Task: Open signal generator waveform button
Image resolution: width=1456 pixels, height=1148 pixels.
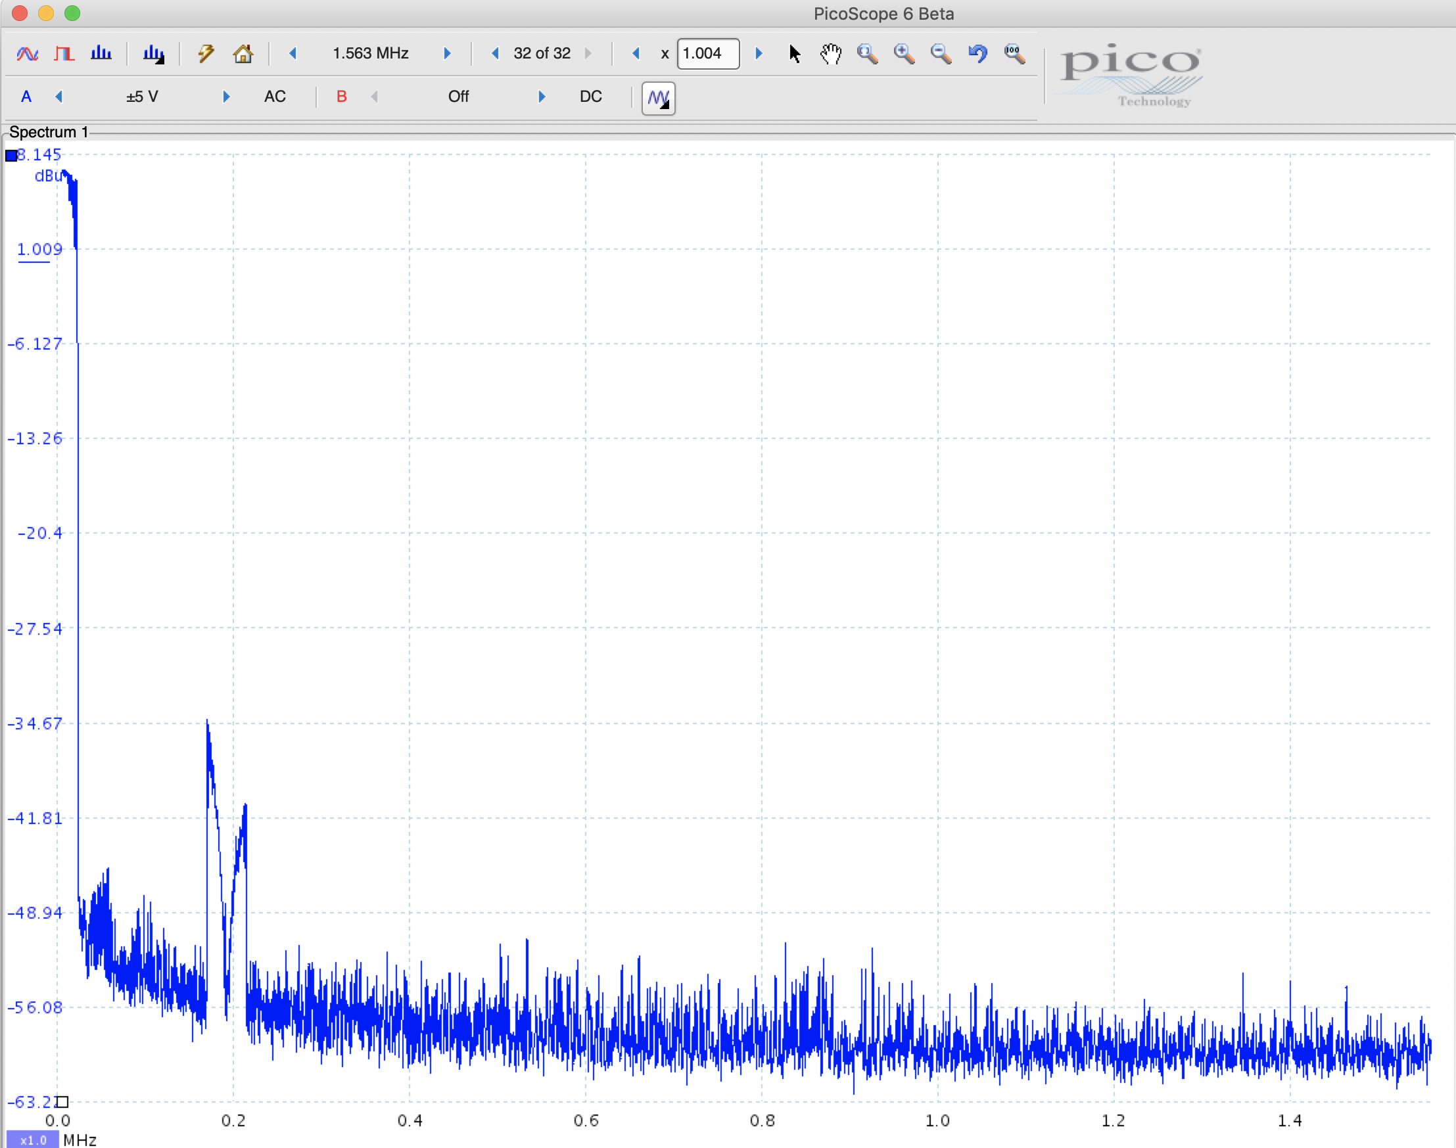Action: coord(658,98)
